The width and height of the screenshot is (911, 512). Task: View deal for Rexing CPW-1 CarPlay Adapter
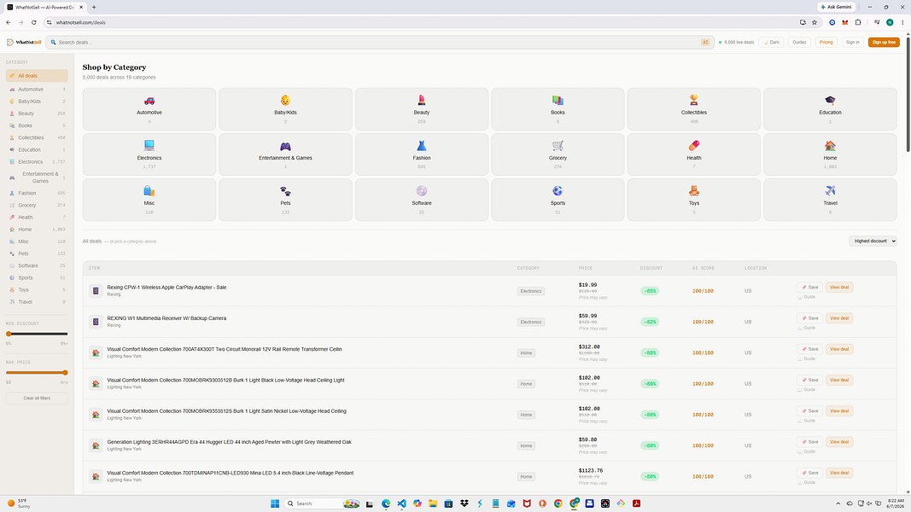click(839, 288)
